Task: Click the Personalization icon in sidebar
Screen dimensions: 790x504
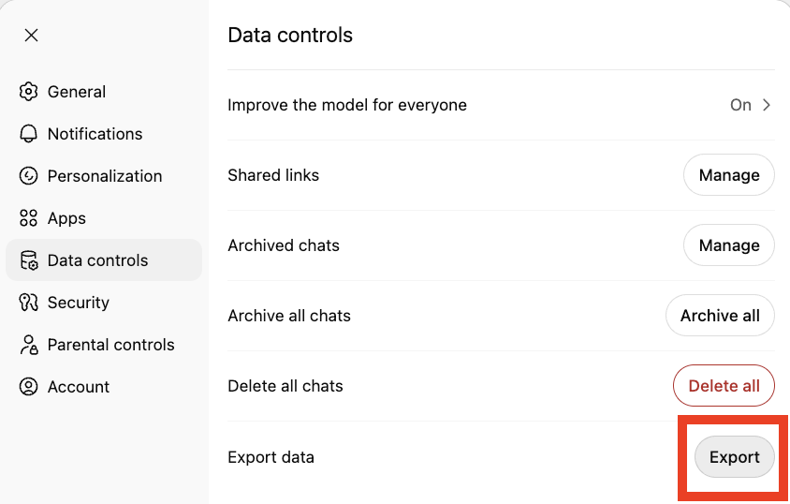Action: (x=29, y=176)
